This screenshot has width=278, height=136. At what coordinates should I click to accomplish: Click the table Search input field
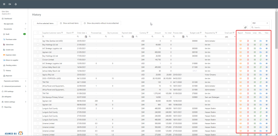click(x=261, y=27)
